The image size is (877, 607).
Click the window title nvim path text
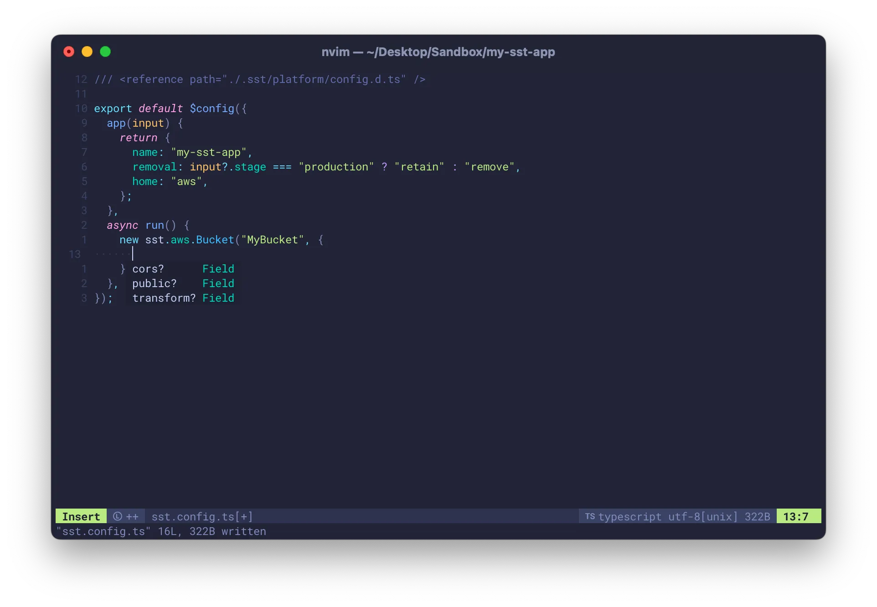(x=438, y=52)
